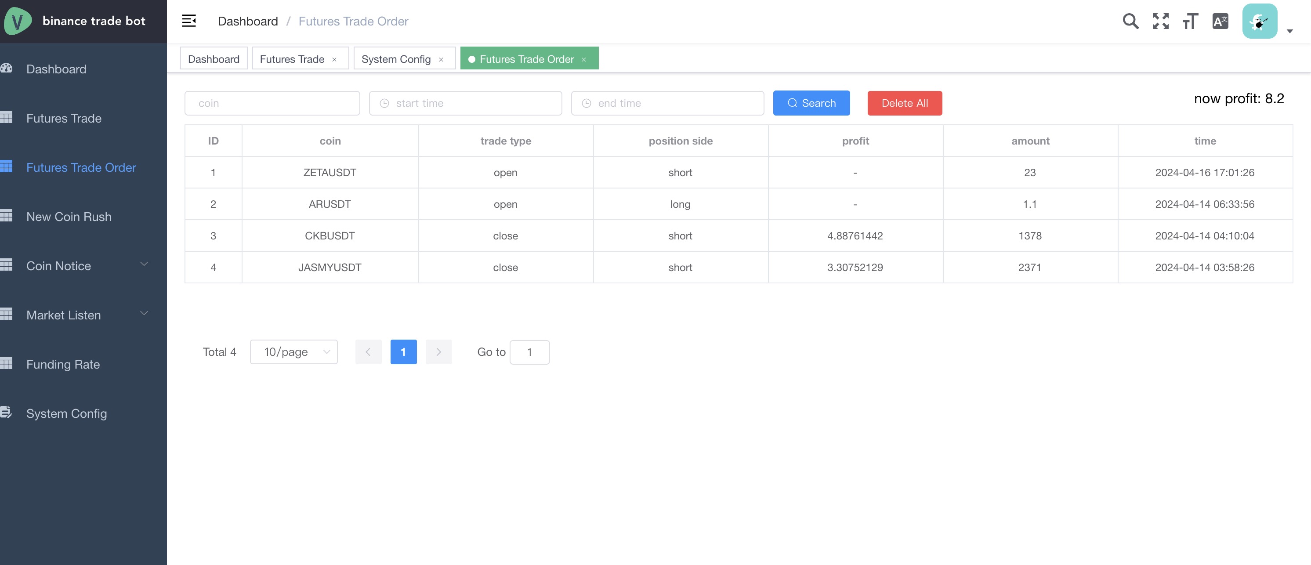The image size is (1311, 565).
Task: Click the Futures Trade sidebar icon
Action: (x=8, y=117)
